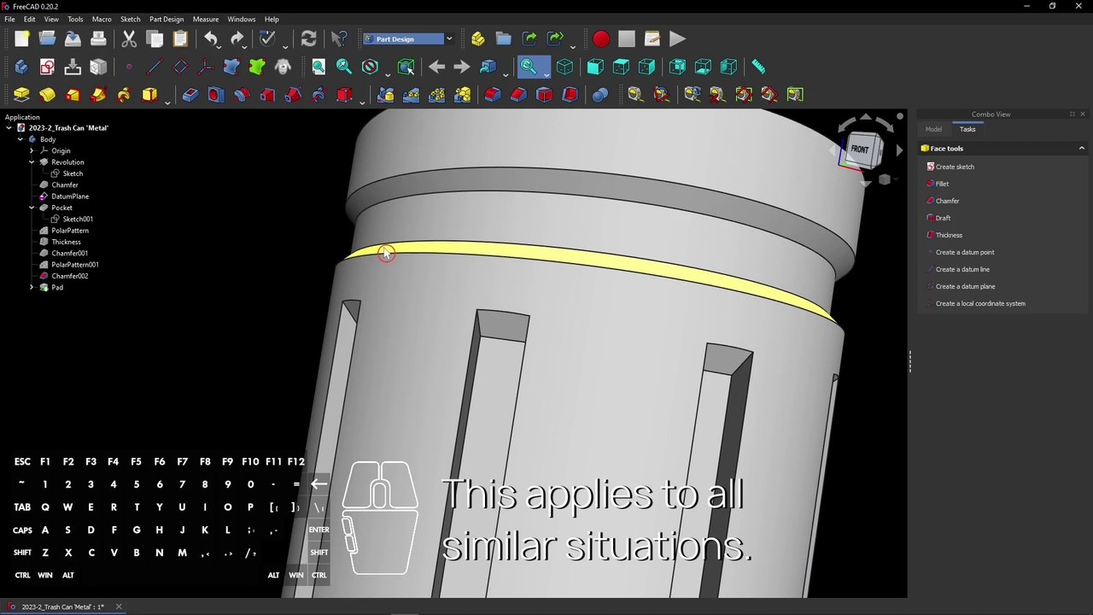Collapse the Body tree node

(20, 139)
